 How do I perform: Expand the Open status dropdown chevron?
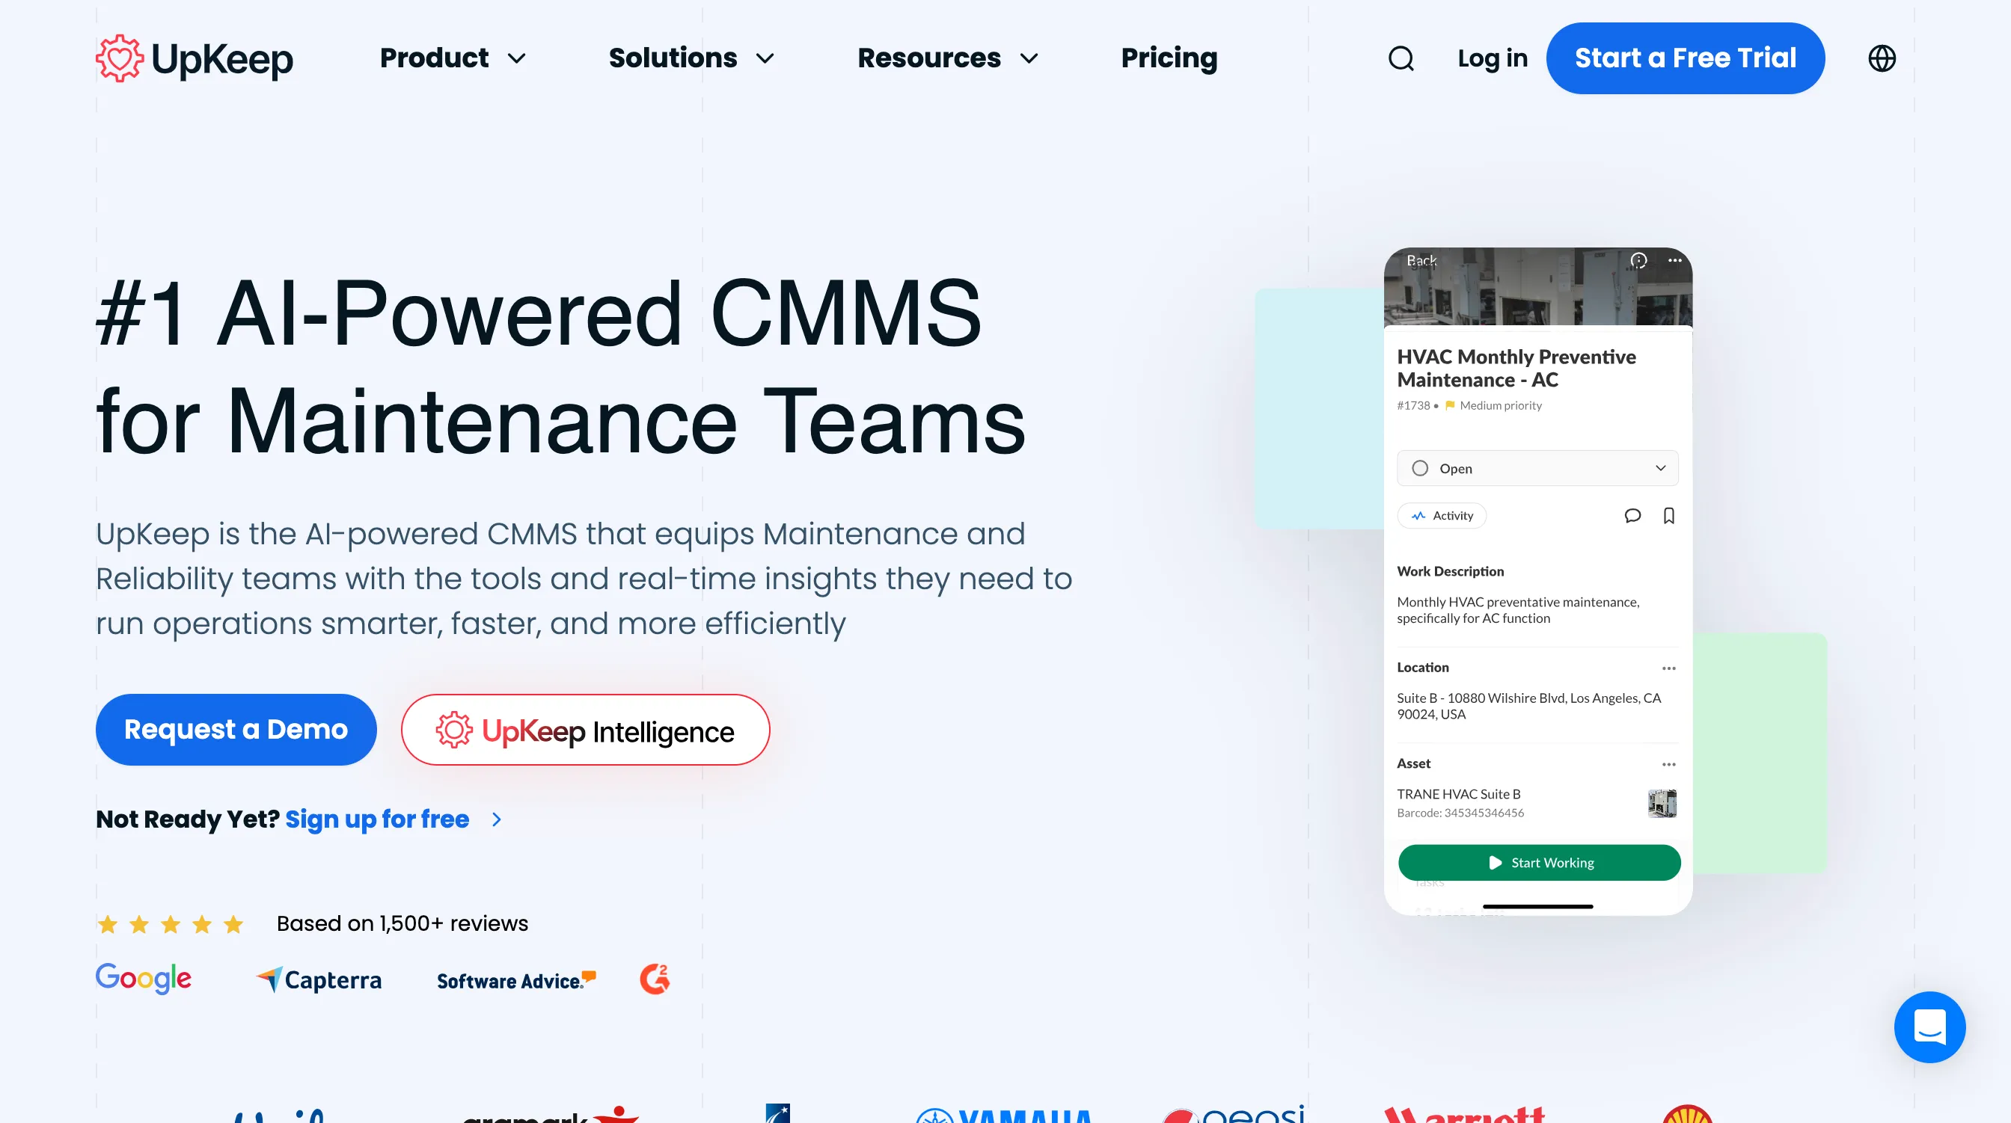[1660, 468]
